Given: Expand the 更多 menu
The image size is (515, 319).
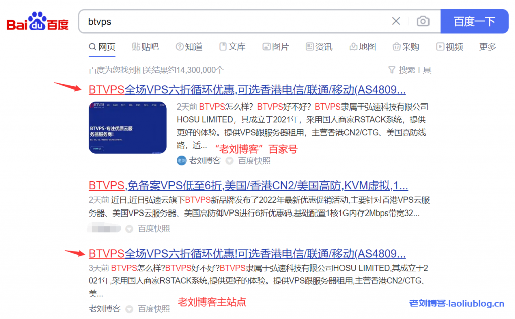Looking at the screenshot, I should coord(488,47).
